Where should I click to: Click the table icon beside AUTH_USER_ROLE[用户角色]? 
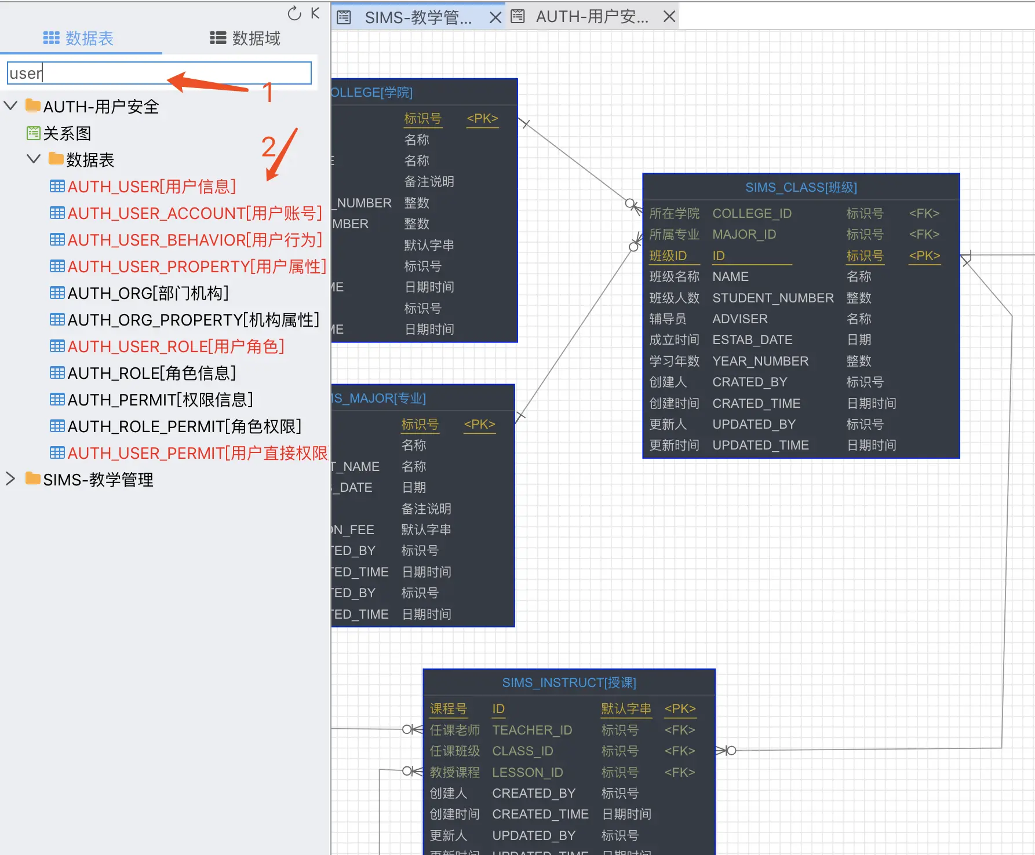tap(57, 346)
